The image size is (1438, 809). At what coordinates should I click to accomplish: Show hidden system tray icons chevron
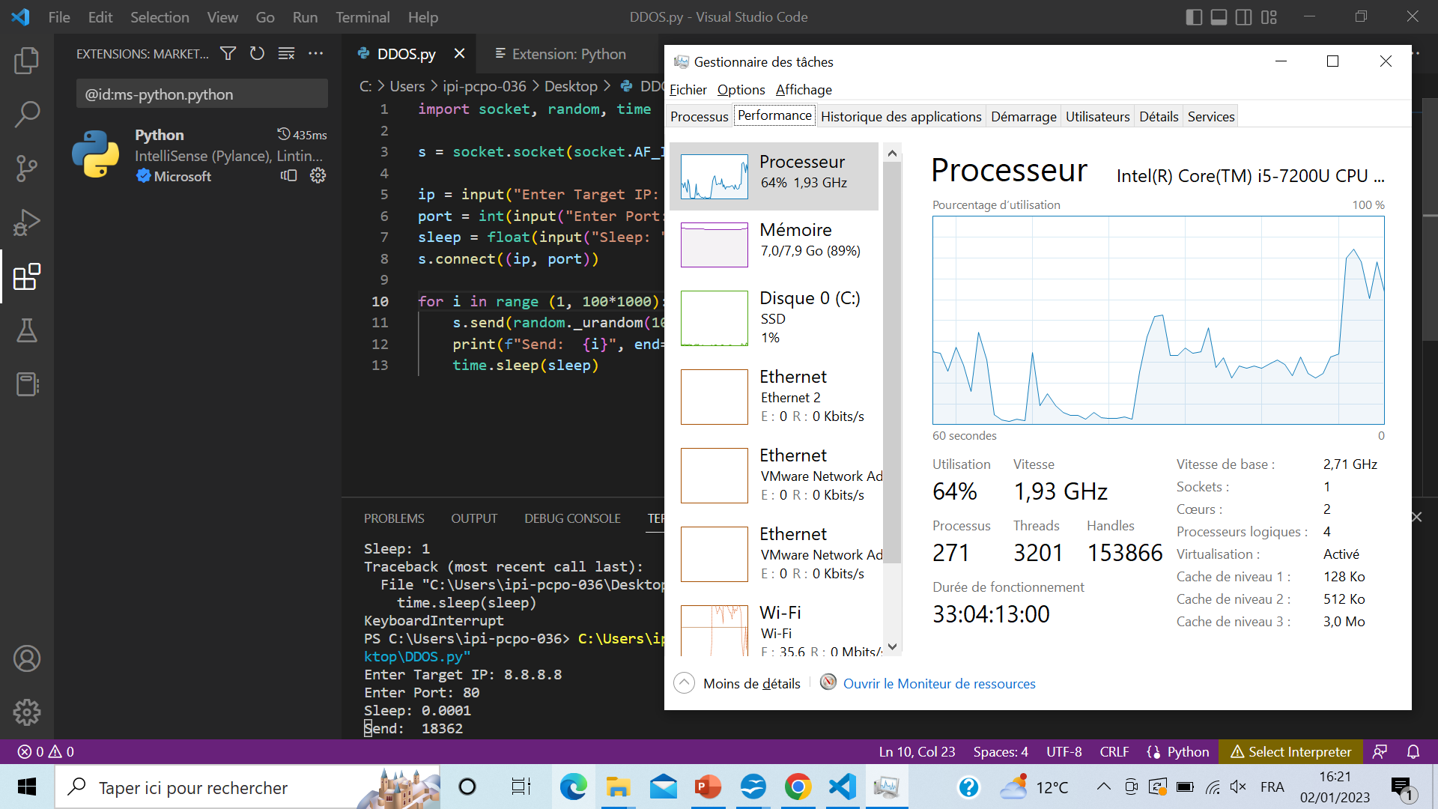[1103, 787]
